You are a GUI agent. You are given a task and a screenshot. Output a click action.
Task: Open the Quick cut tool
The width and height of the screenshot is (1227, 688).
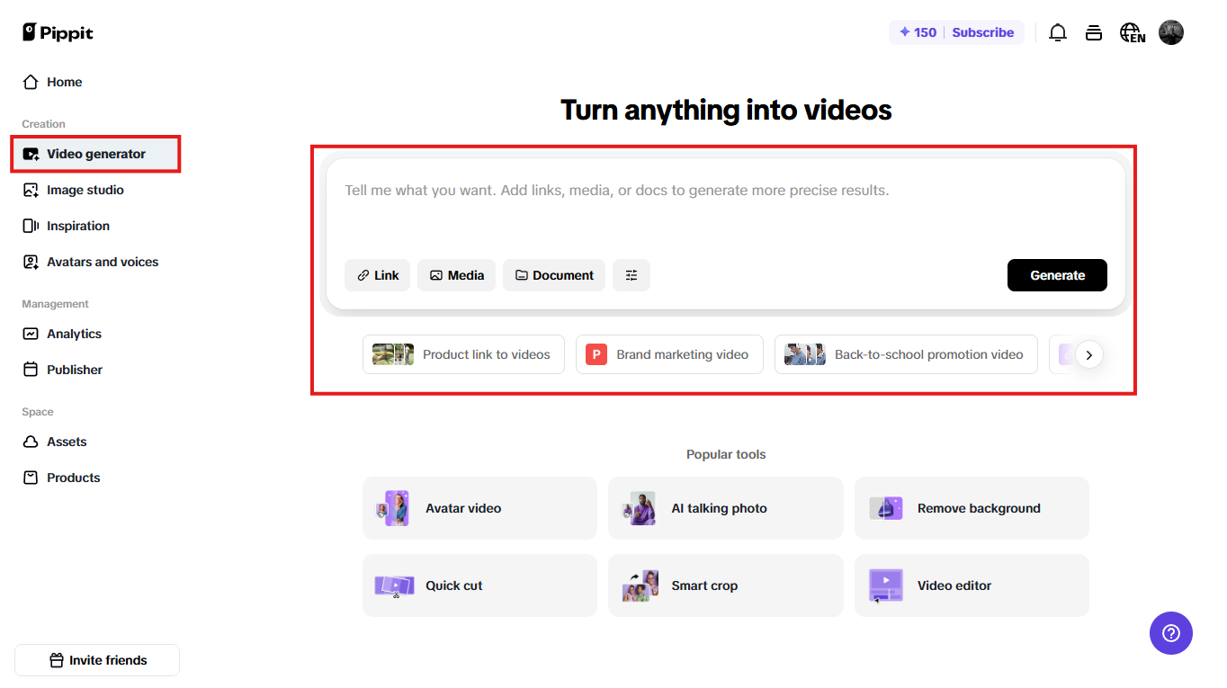click(x=479, y=585)
